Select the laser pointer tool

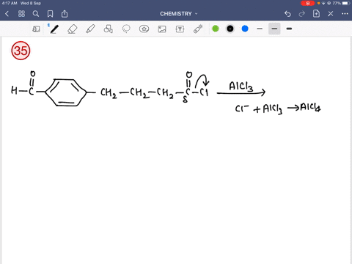click(x=198, y=29)
